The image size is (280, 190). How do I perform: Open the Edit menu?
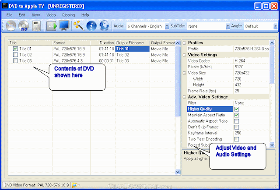22,15
